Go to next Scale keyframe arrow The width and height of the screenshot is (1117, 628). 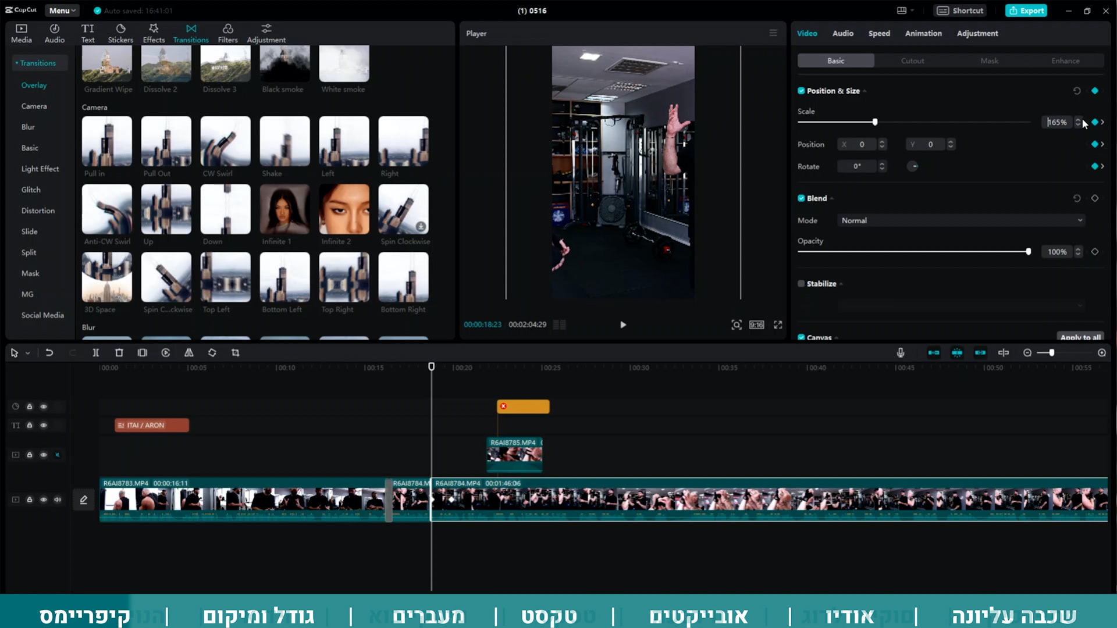click(x=1102, y=122)
